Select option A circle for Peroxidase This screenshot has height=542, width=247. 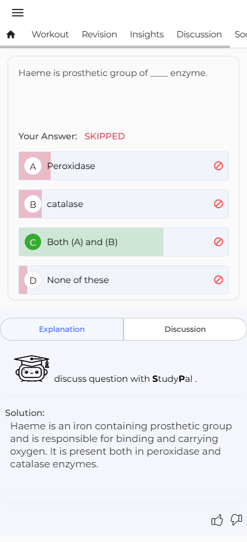click(x=33, y=167)
